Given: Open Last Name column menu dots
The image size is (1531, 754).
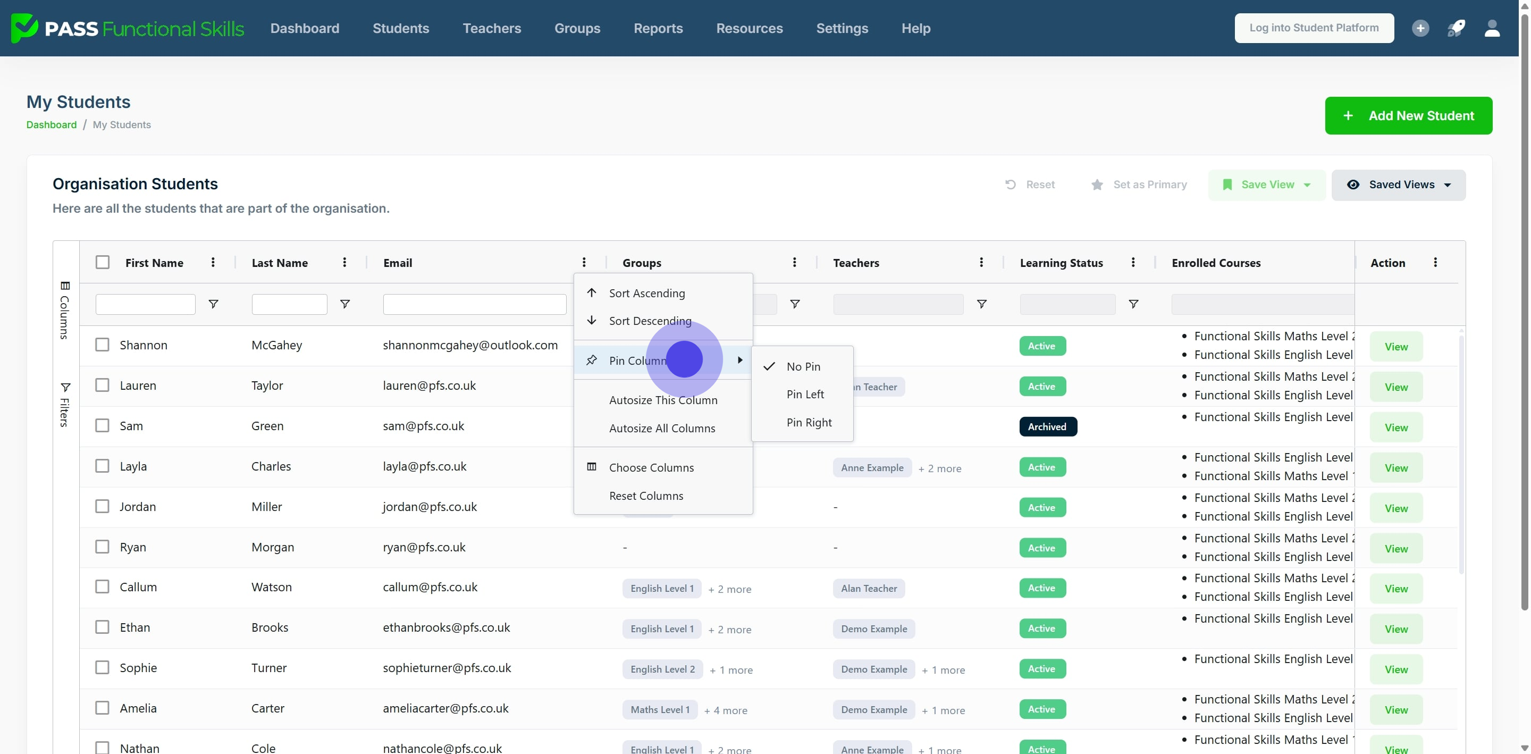Looking at the screenshot, I should click(344, 262).
